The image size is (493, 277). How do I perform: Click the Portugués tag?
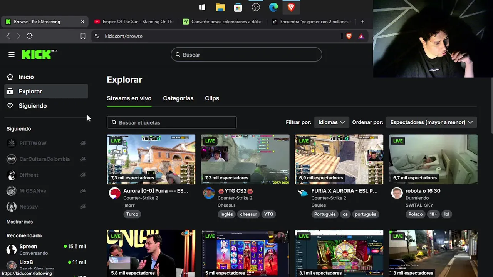[325, 214]
